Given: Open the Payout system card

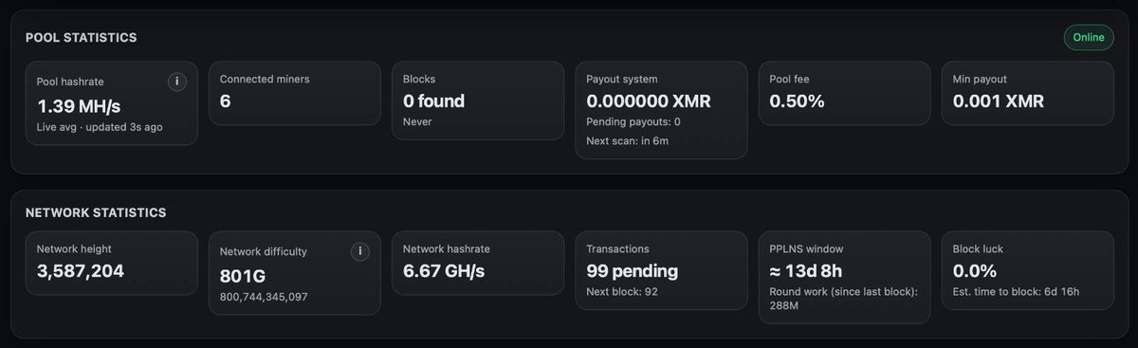Looking at the screenshot, I should [661, 110].
